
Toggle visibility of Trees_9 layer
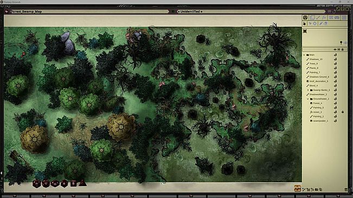click(x=335, y=63)
